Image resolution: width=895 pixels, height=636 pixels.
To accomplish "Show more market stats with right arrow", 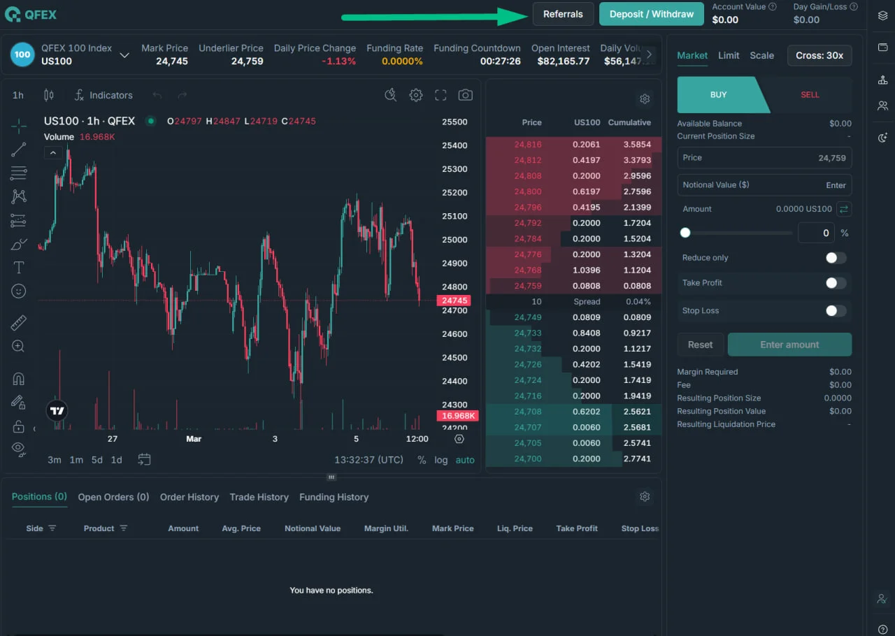I will coord(649,55).
